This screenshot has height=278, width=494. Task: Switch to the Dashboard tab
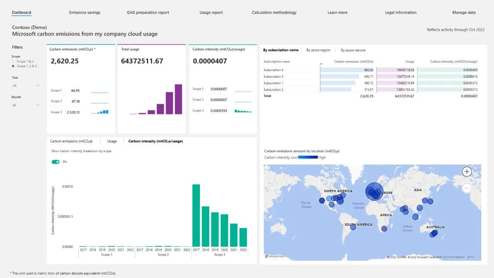(22, 12)
